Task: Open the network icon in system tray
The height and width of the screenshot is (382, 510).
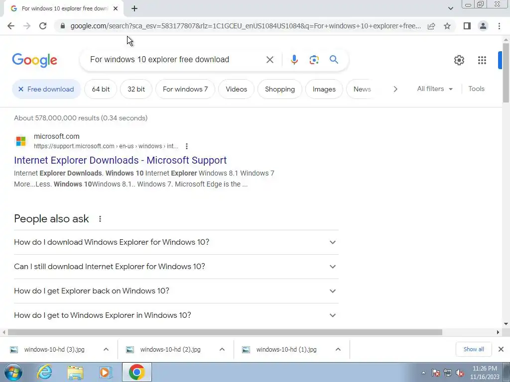Action: [x=448, y=373]
